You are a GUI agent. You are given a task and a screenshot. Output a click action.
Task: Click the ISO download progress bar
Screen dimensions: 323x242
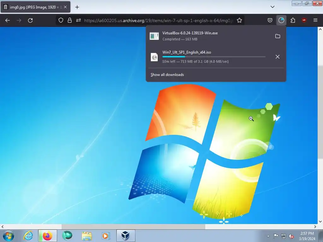pyautogui.click(x=214, y=57)
